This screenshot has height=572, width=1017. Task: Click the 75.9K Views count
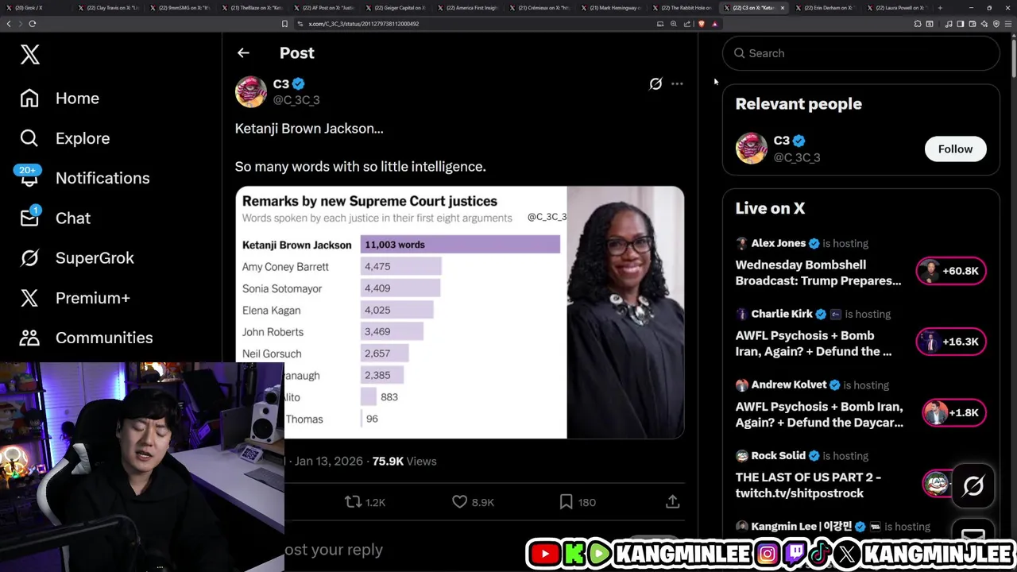pos(404,461)
